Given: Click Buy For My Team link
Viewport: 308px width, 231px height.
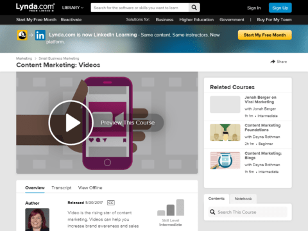Looking at the screenshot, I should pyautogui.click(x=274, y=20).
